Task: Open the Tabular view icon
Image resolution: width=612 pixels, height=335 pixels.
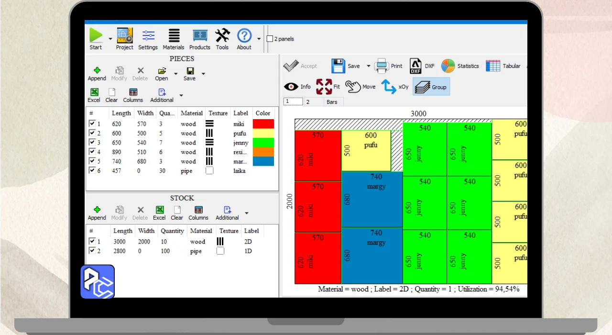Action: 493,66
